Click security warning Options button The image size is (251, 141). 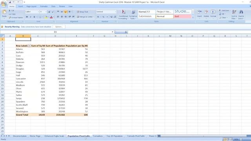pos(59,27)
